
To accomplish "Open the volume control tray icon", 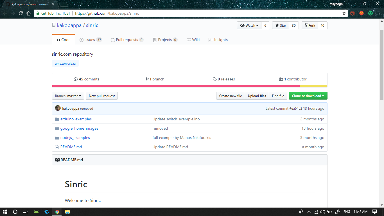I will 323,212.
